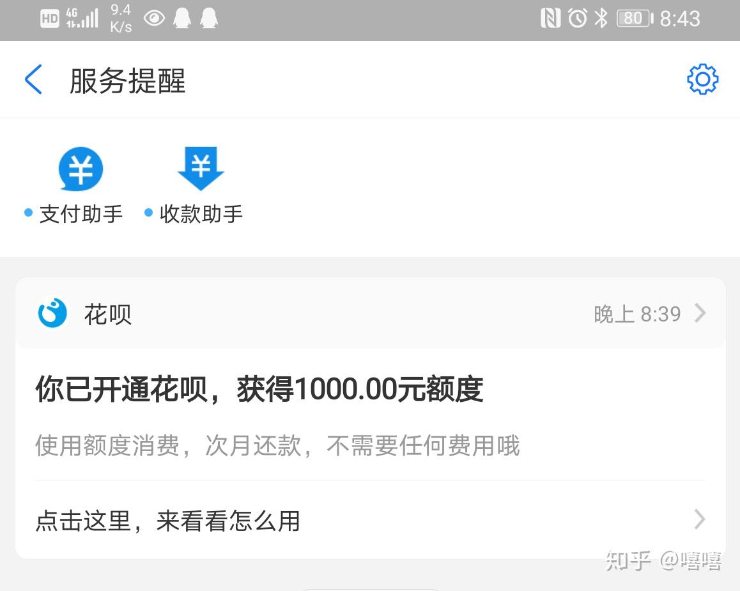Tap the 花呗 logo icon
Image resolution: width=740 pixels, height=591 pixels.
52,313
